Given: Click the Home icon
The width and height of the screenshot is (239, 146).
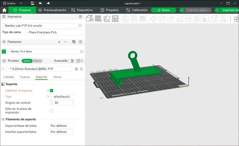Looking at the screenshot, I should 4,10.
